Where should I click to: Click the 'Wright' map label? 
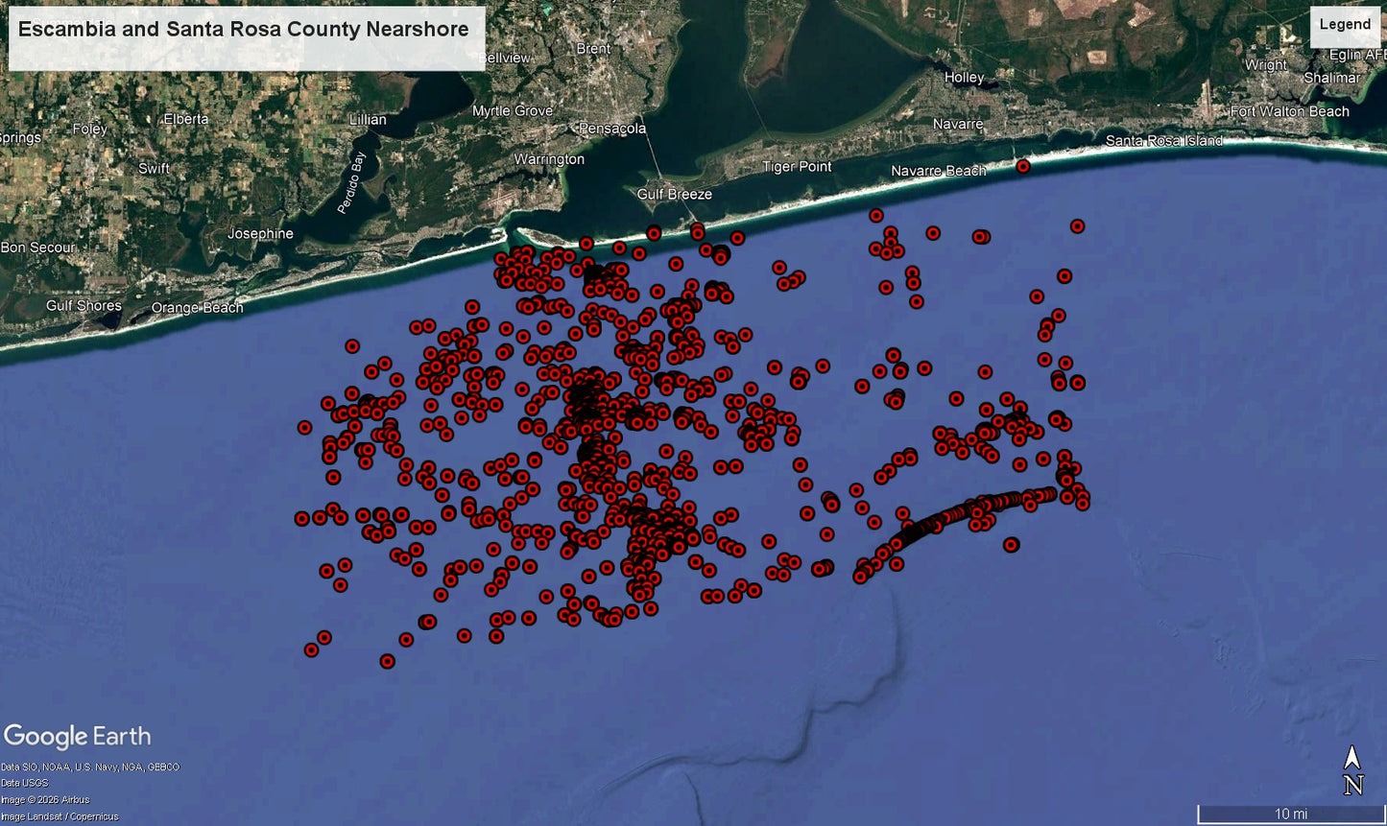1266,65
